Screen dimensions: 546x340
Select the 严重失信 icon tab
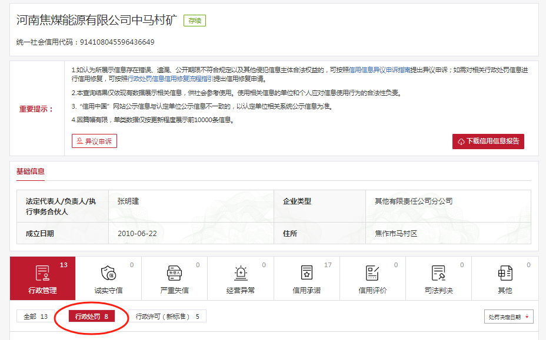point(174,278)
